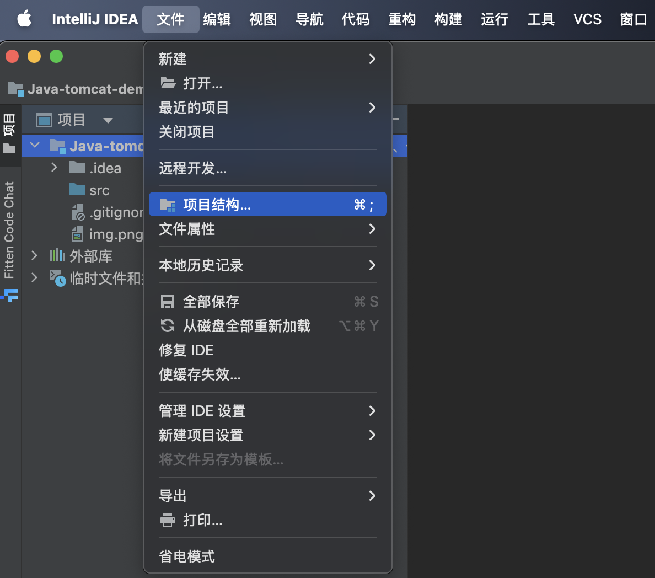Expand the 外部库 node chevron
Image resolution: width=655 pixels, height=578 pixels.
[34, 256]
